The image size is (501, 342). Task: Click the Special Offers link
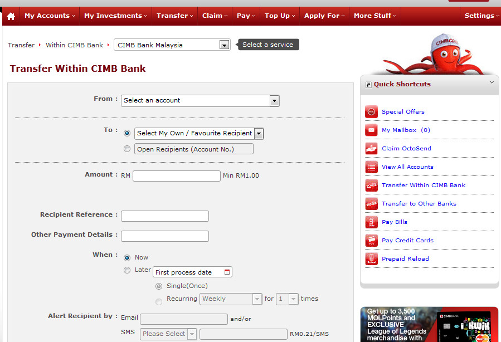coord(403,112)
